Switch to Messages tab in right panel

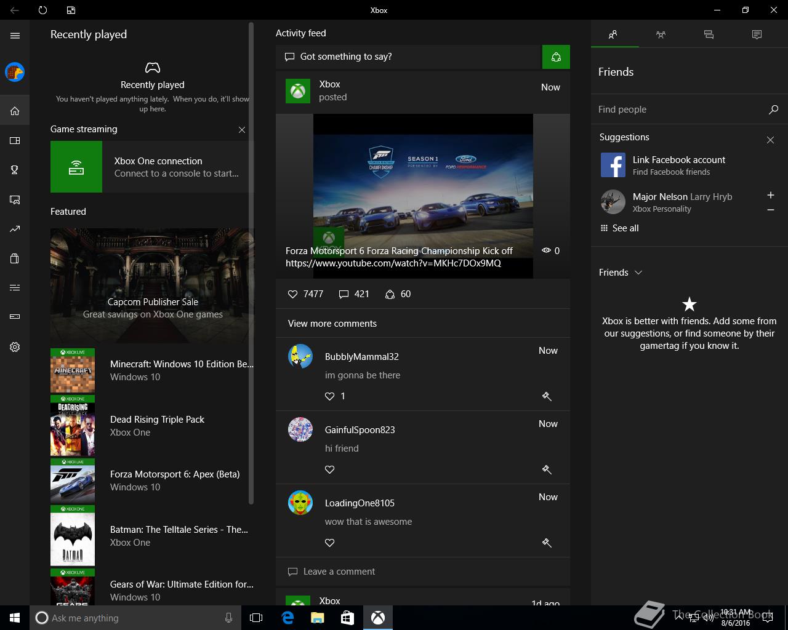(x=709, y=34)
